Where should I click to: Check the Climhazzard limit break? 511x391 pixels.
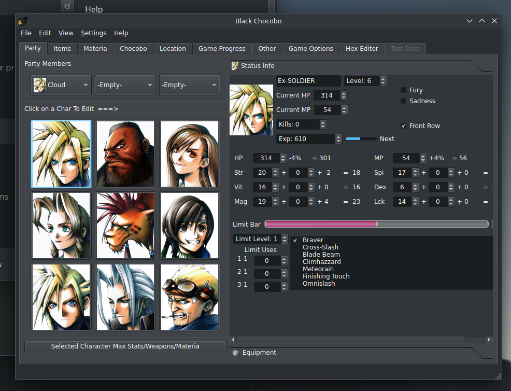[x=295, y=262]
